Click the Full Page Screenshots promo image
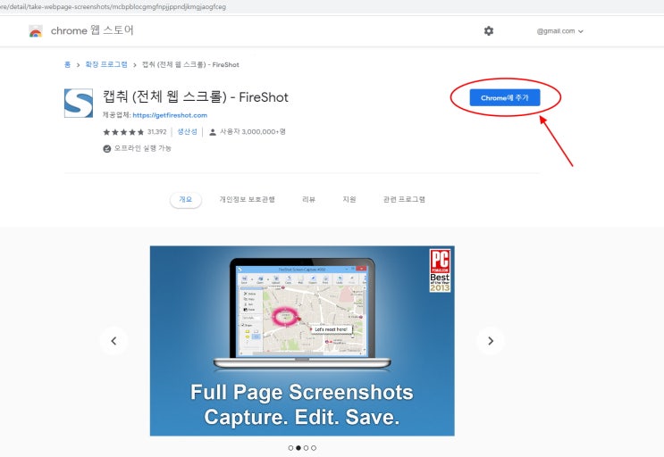The width and height of the screenshot is (664, 457). pyautogui.click(x=302, y=341)
